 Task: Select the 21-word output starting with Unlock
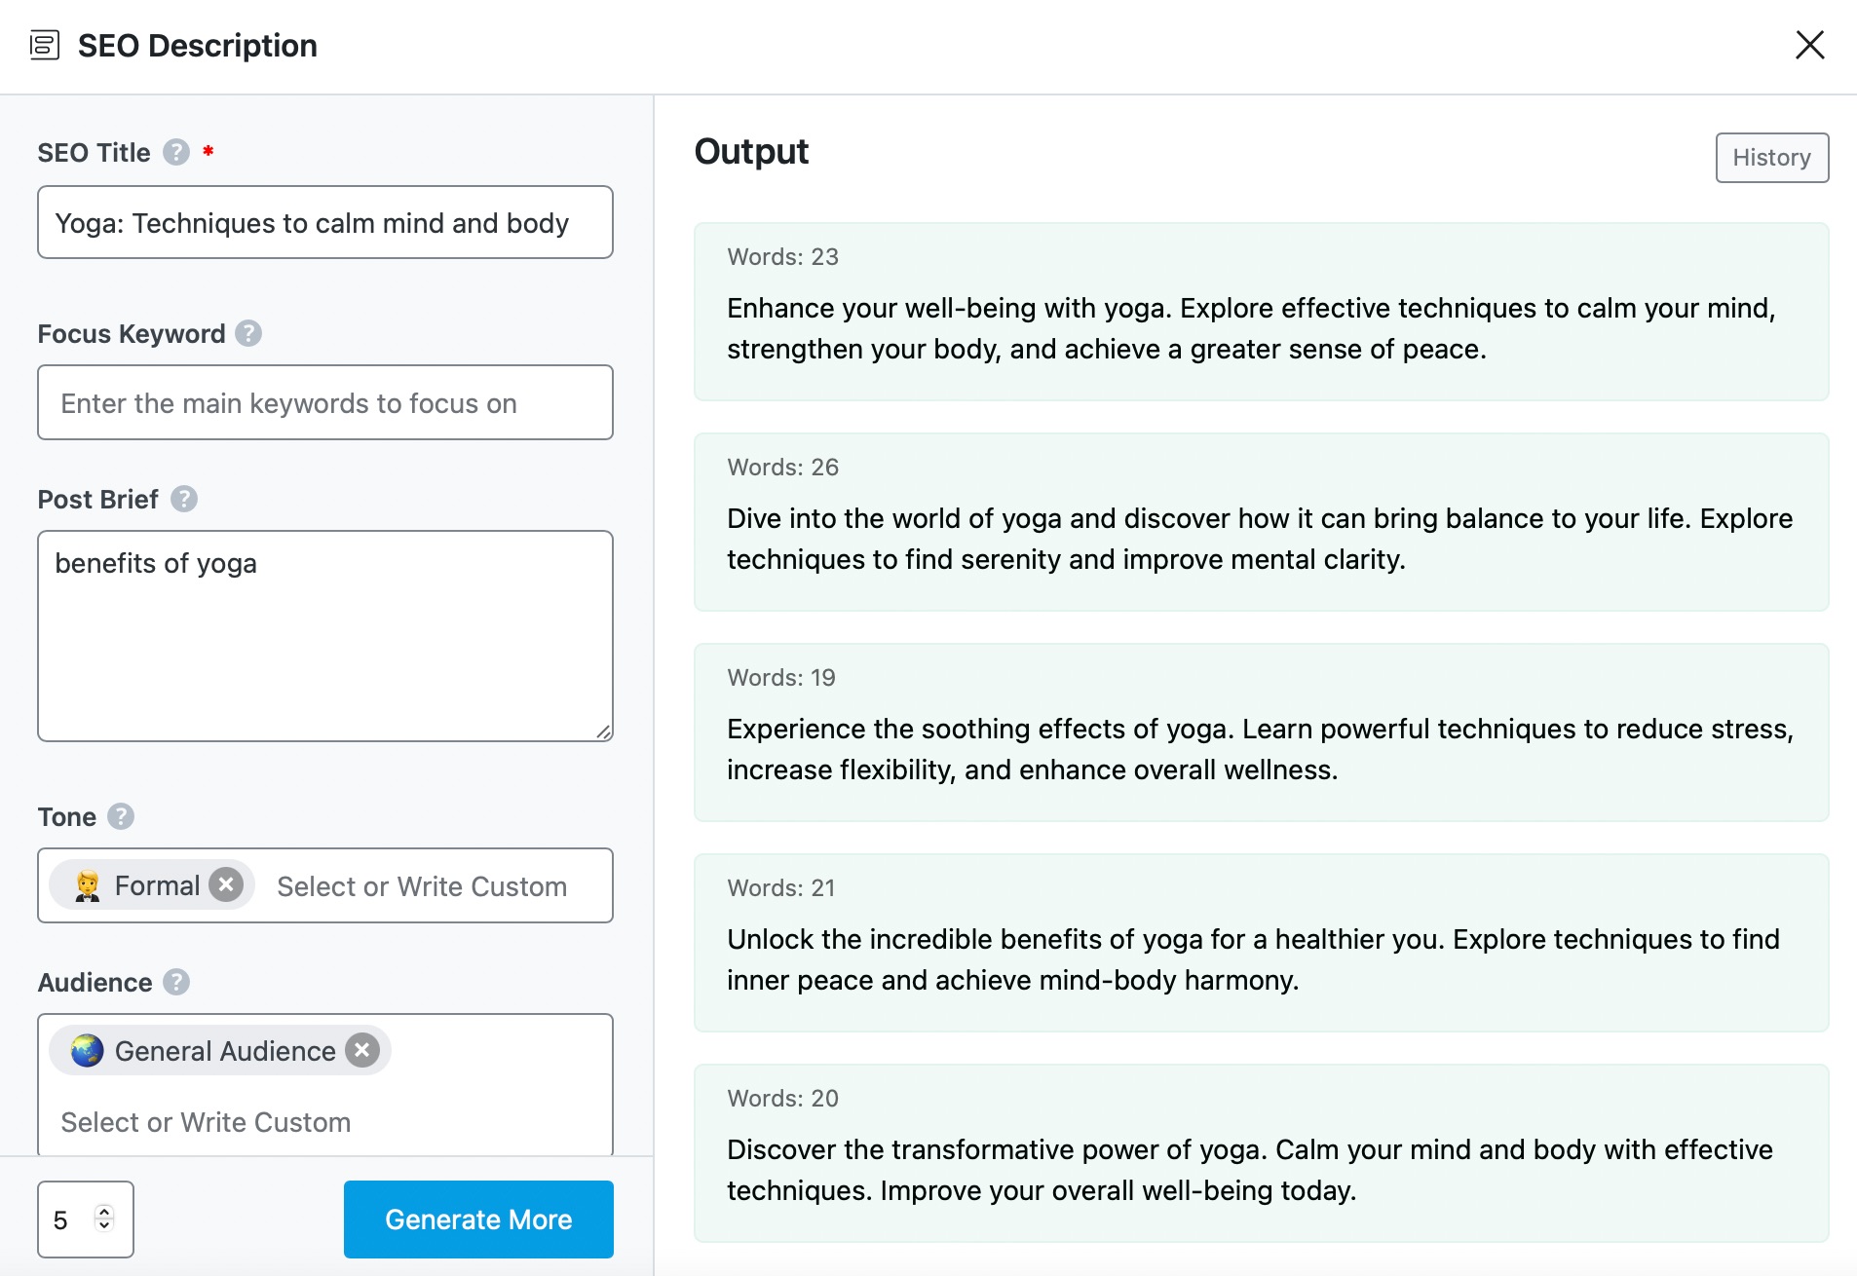pos(1261,943)
